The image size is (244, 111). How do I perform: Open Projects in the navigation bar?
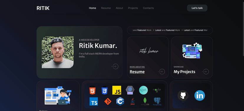tap(133, 8)
